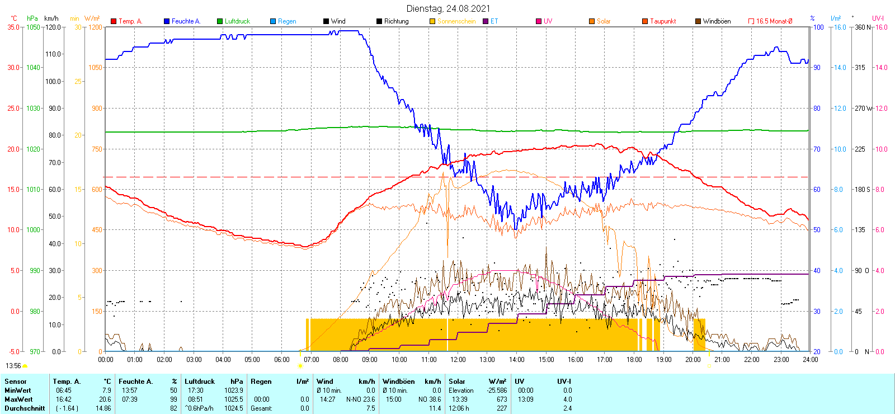The height and width of the screenshot is (414, 895).
Task: Click the purple ET legend swatch
Action: coord(486,21)
